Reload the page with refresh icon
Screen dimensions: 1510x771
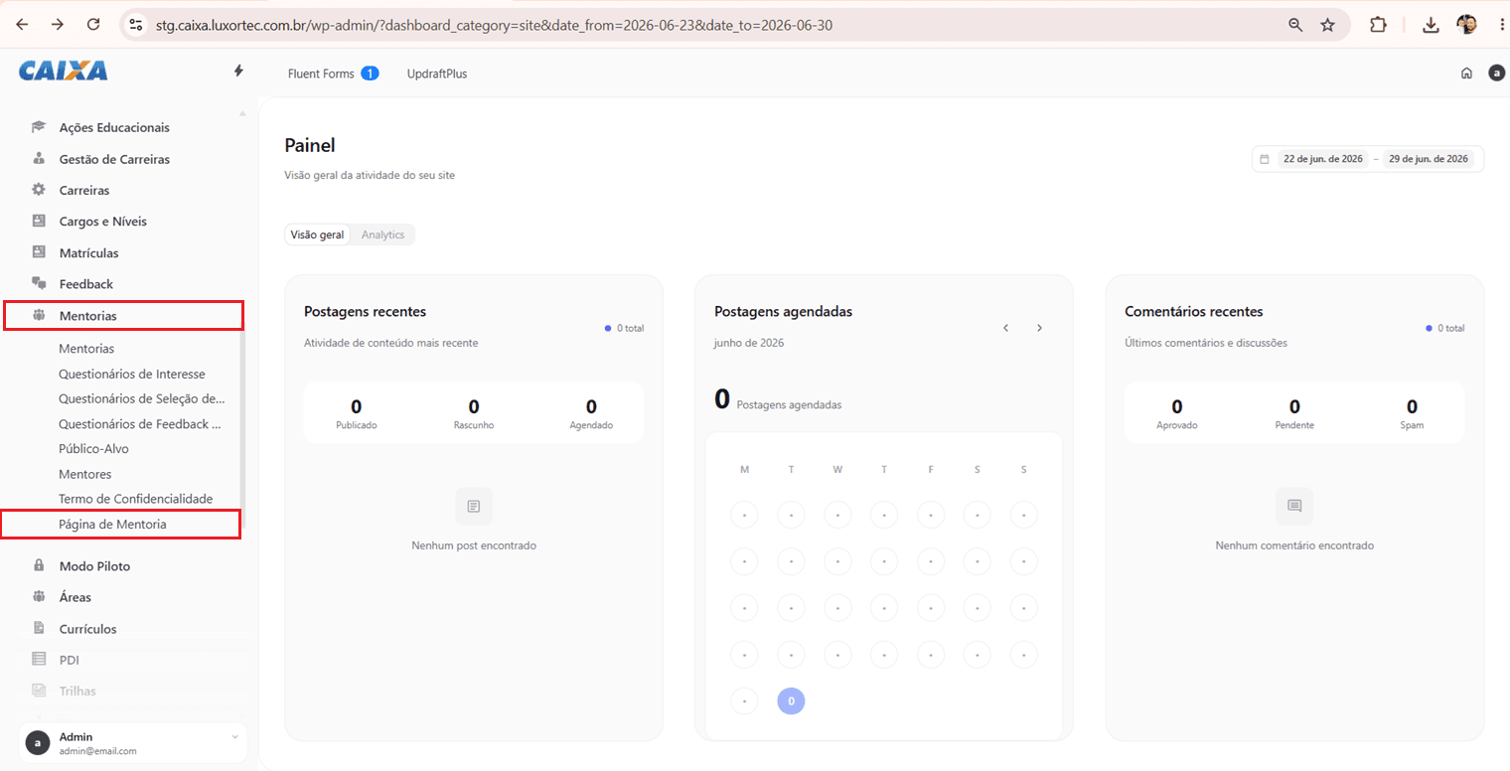93,25
